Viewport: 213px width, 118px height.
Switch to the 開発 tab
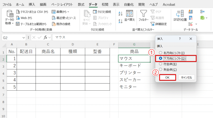142,5
